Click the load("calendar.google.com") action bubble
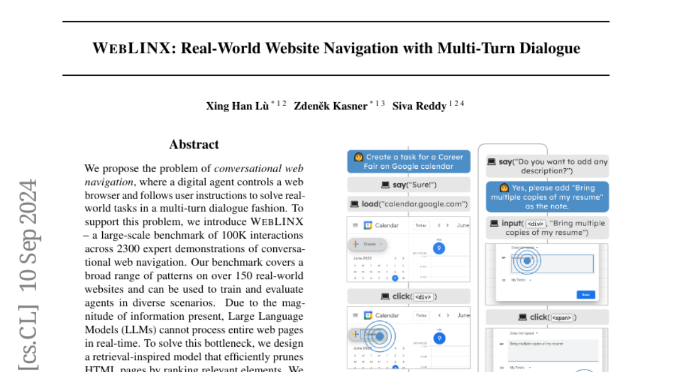The height and width of the screenshot is (372, 689). [x=408, y=204]
